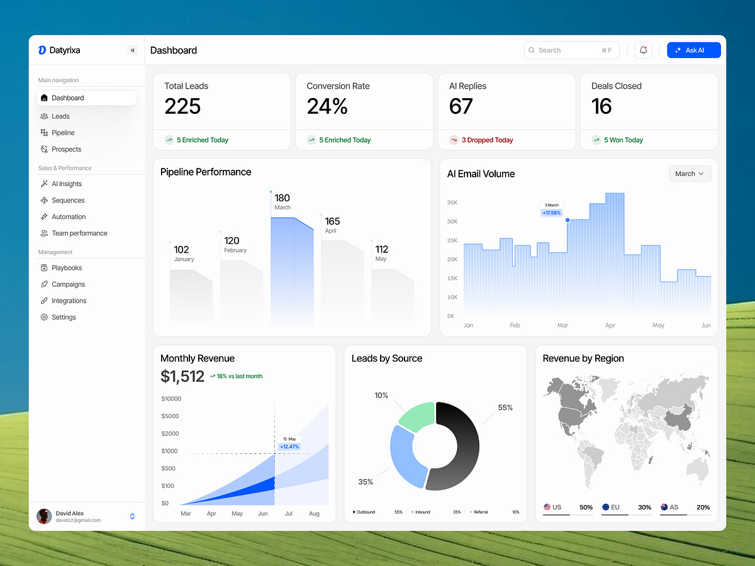This screenshot has width=755, height=566.
Task: Click the EU 30% progress bar
Action: tap(626, 514)
